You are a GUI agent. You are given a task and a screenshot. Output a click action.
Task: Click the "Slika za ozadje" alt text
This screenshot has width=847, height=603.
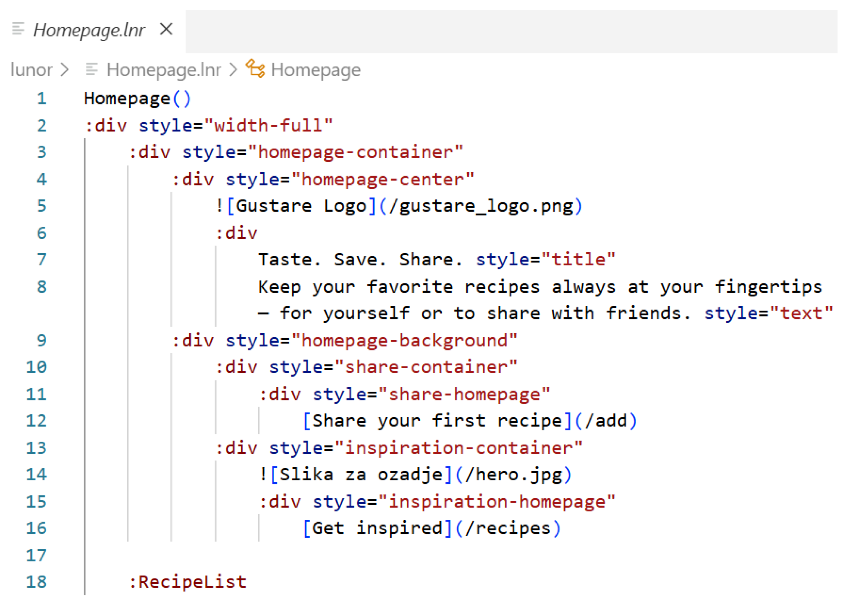coord(361,475)
